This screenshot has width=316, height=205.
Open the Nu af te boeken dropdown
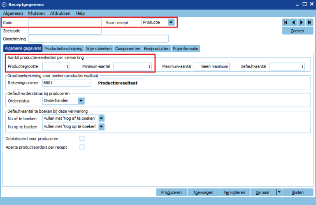tap(102, 118)
